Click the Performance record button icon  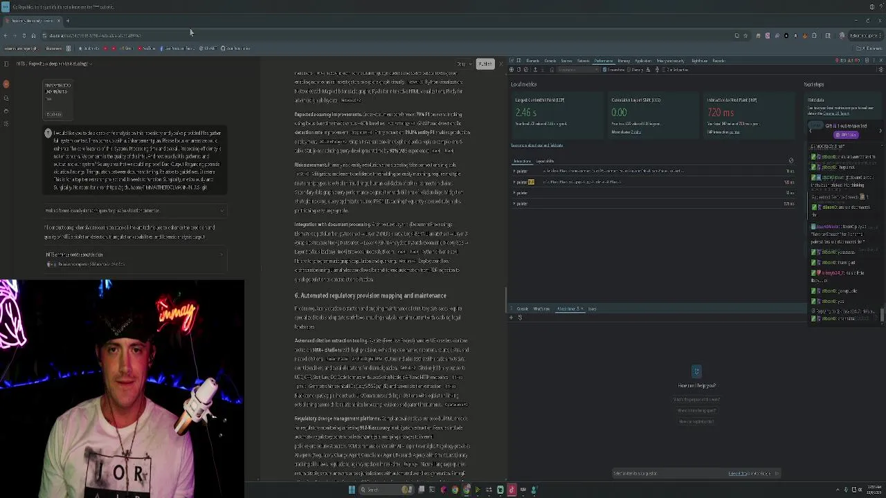[512, 70]
